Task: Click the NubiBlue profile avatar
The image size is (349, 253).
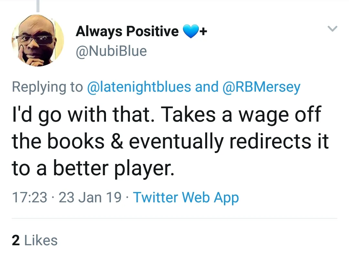Action: click(x=38, y=40)
